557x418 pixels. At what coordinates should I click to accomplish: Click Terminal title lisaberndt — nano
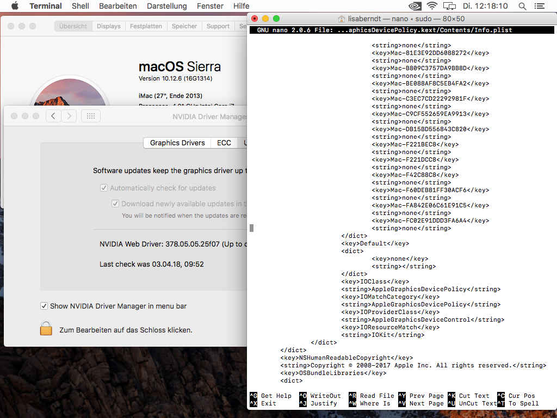[x=406, y=19]
